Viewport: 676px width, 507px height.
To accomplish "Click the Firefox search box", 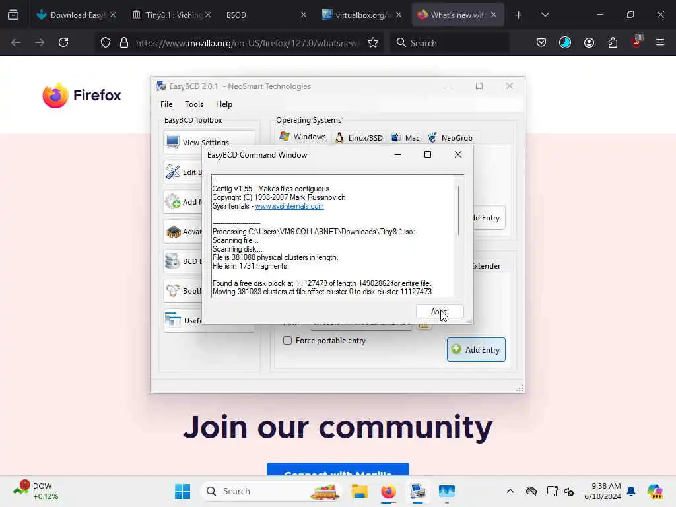I will [450, 43].
